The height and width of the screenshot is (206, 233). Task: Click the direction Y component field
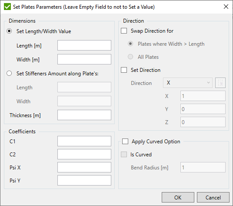(x=203, y=109)
